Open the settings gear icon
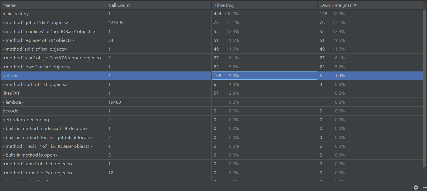This screenshot has height=191, width=427. click(x=416, y=188)
